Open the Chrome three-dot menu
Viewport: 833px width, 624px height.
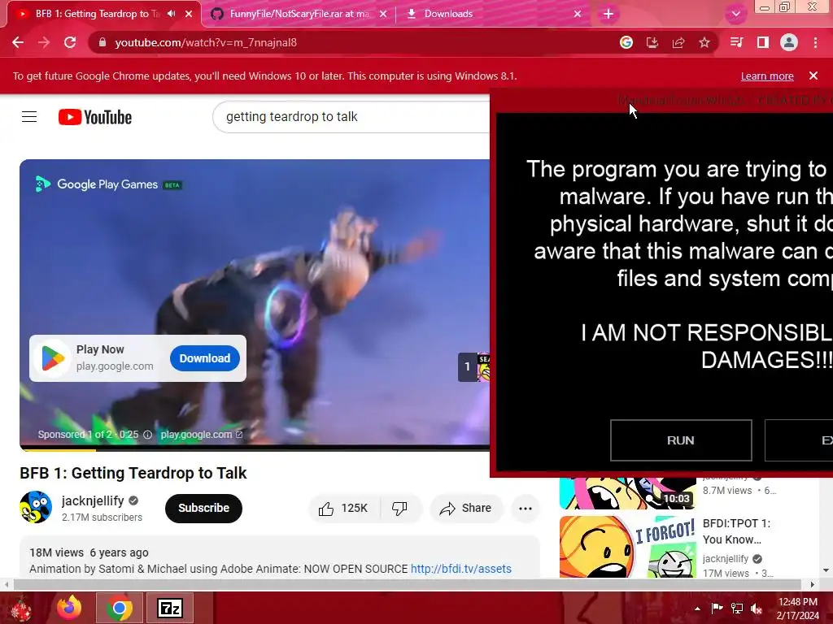point(815,42)
